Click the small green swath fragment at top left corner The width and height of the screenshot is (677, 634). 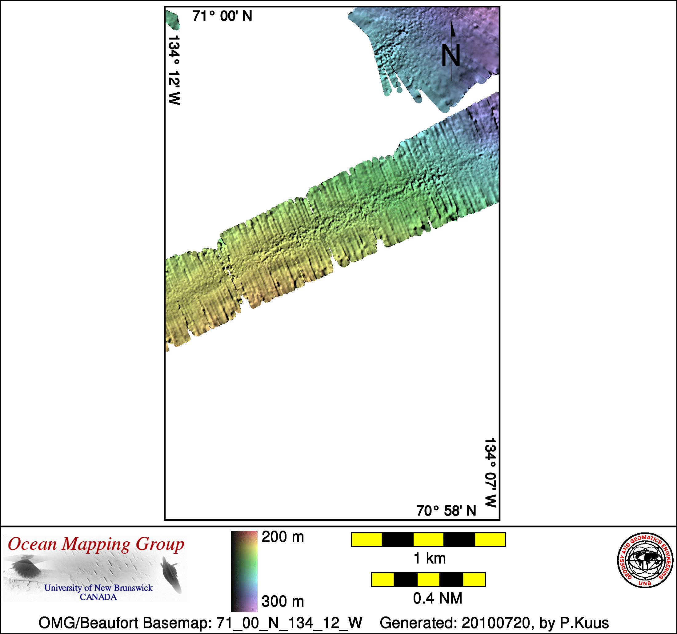[172, 20]
